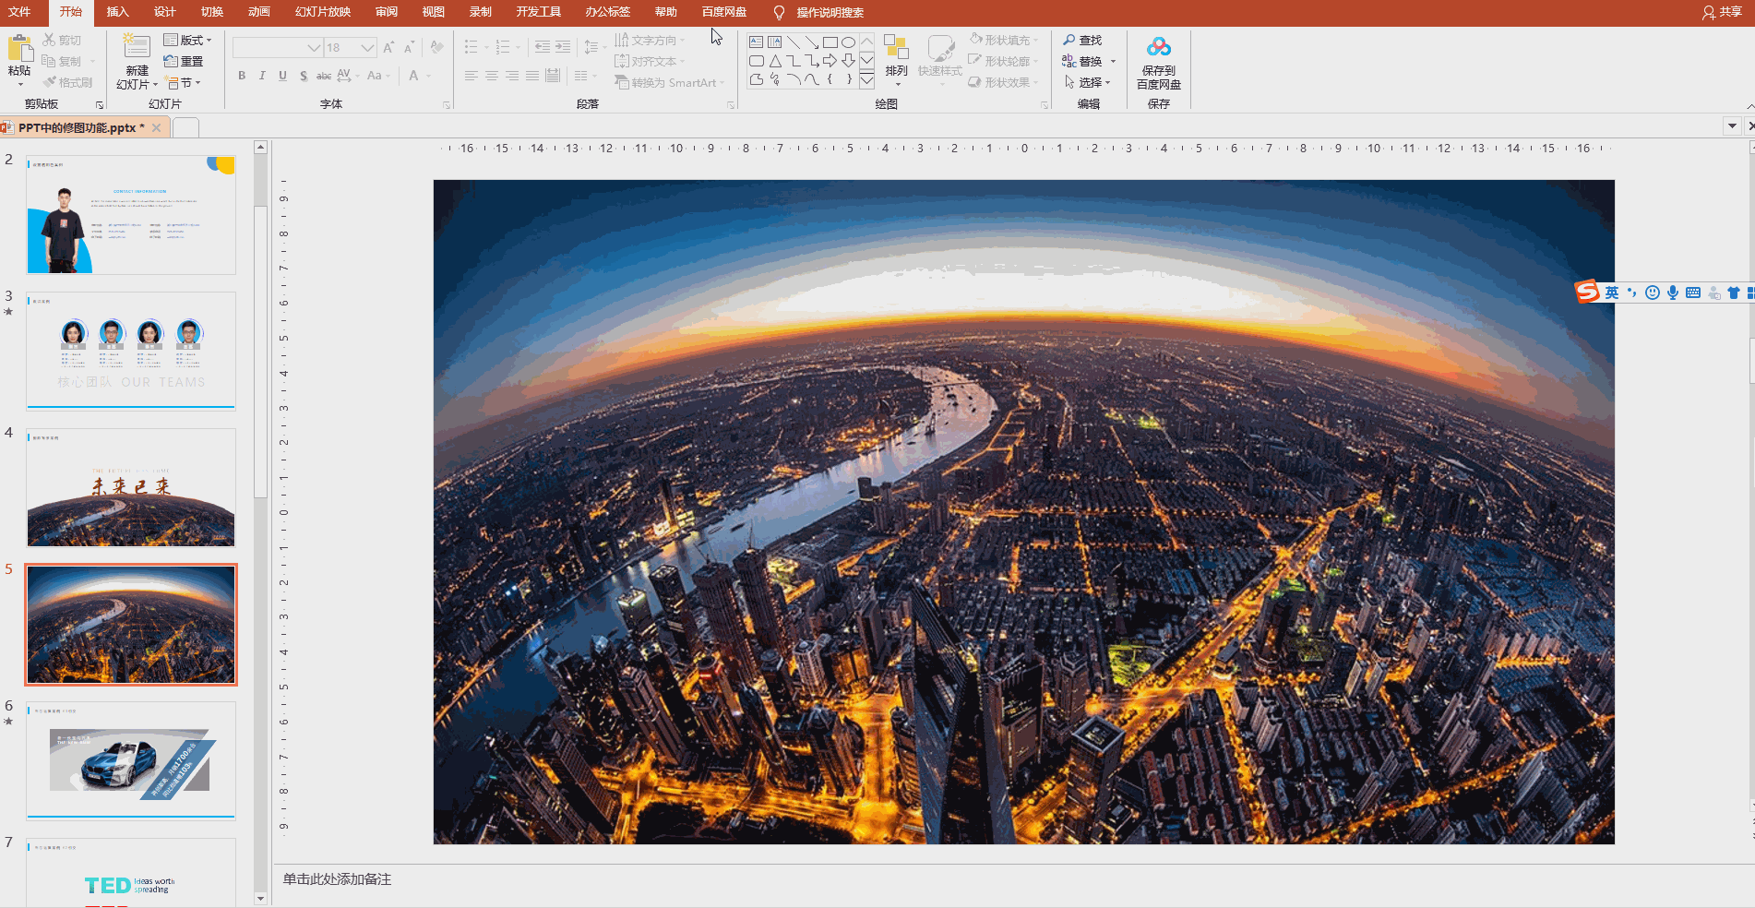Open the Layout (版式) dropdown
Screen dimensions: 1755x908
click(x=187, y=40)
